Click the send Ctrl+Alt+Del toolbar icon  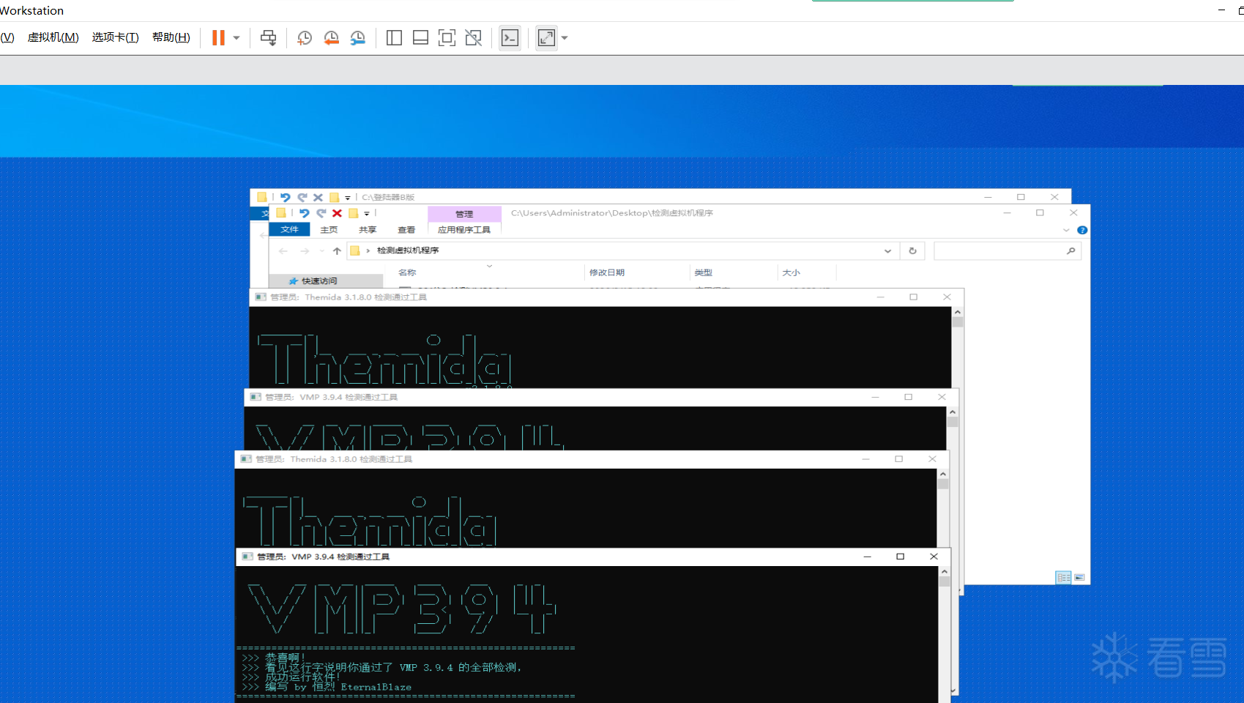pos(269,38)
